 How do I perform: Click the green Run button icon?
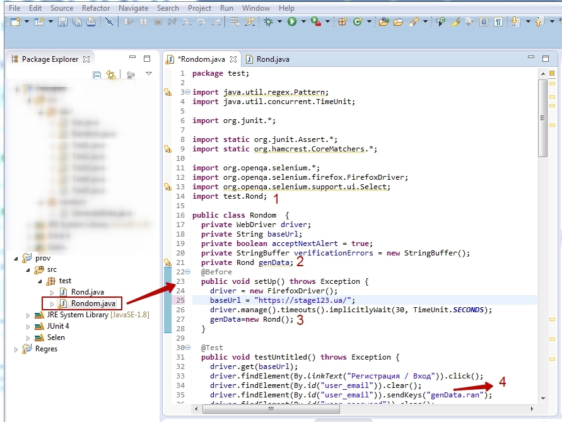point(292,22)
